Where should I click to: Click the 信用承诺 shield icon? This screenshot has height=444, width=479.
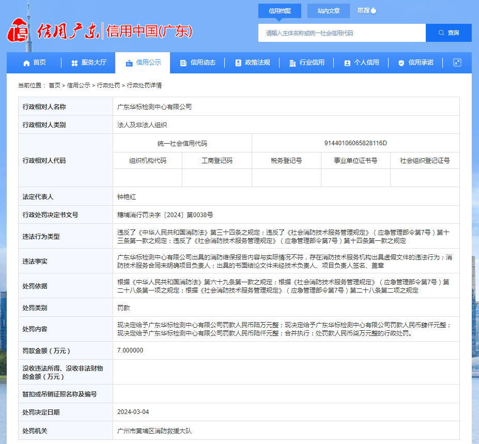coord(401,63)
